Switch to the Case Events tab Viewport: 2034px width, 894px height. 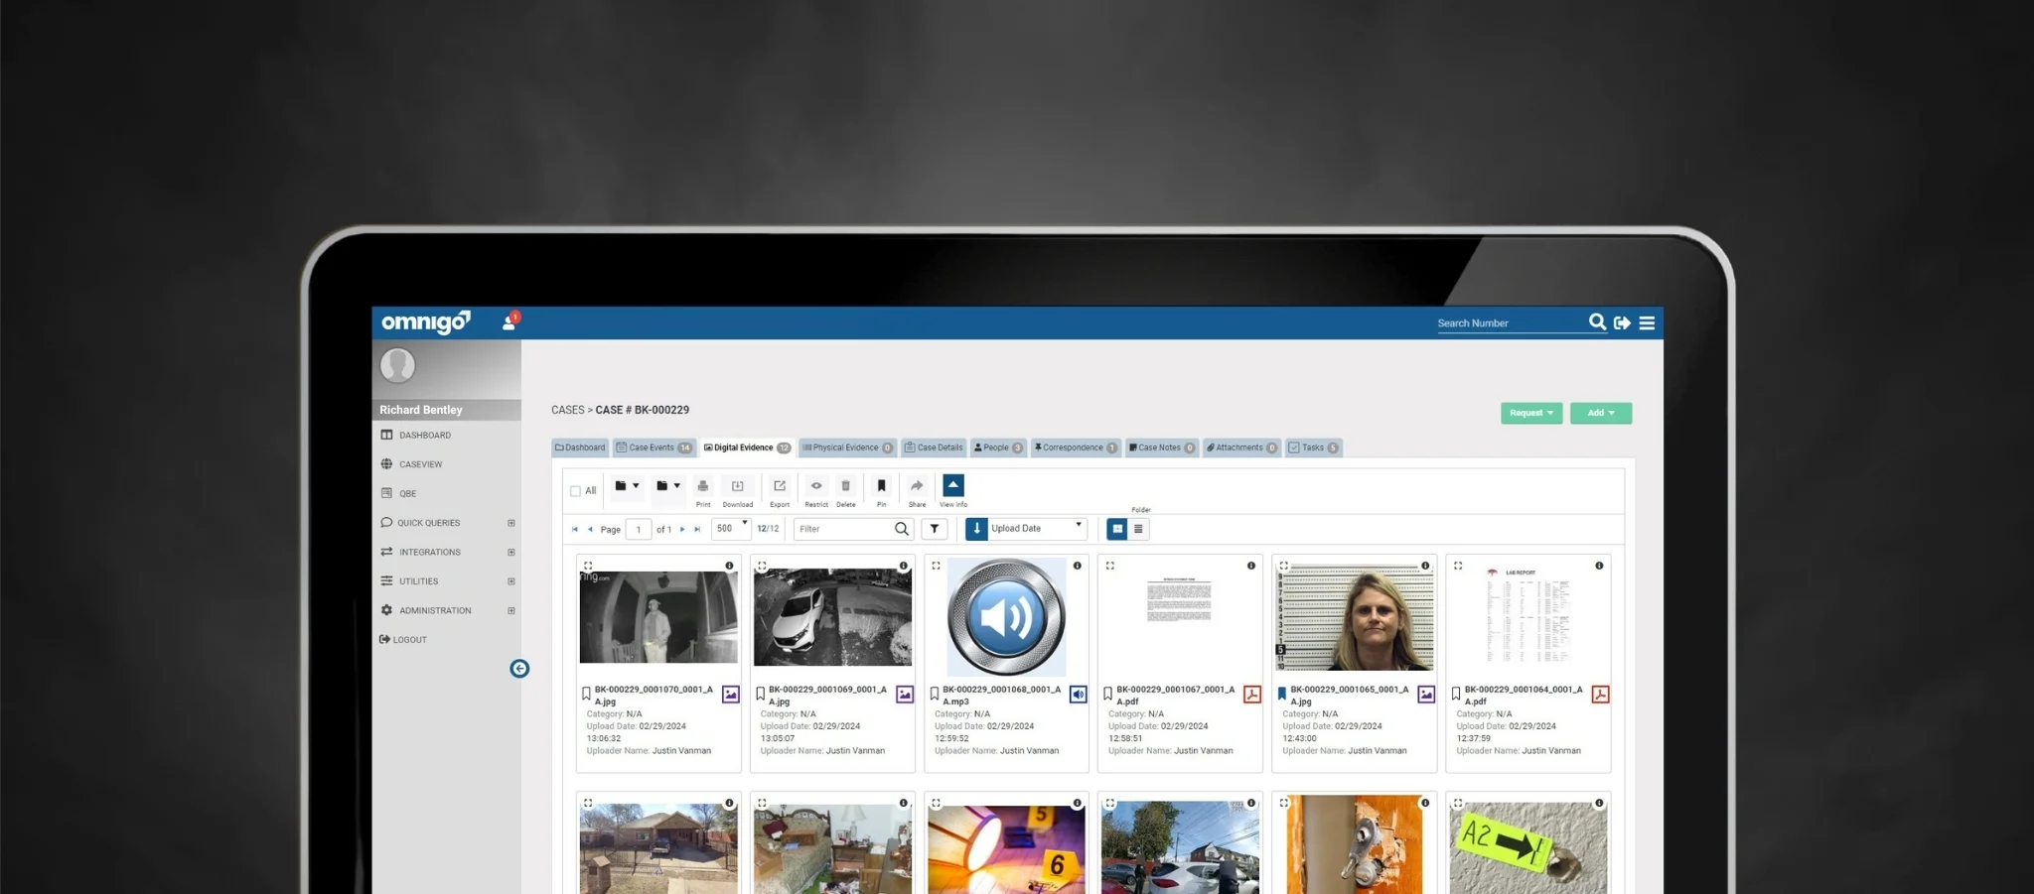pyautogui.click(x=654, y=447)
